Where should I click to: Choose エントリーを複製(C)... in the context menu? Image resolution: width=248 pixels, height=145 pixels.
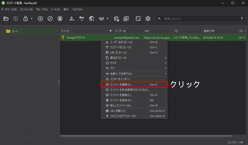click(134, 95)
